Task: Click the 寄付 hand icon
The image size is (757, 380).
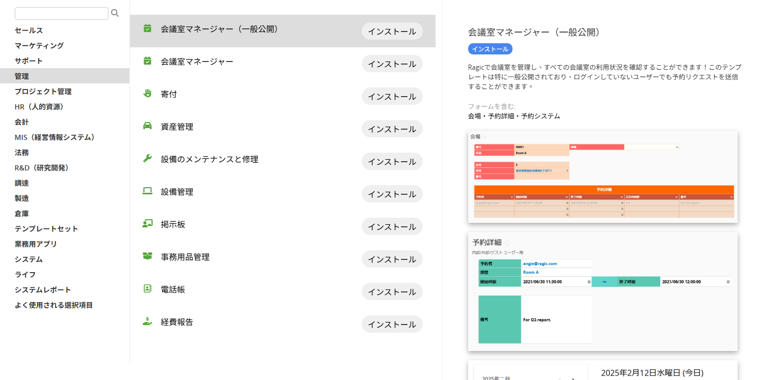Action: click(x=147, y=94)
